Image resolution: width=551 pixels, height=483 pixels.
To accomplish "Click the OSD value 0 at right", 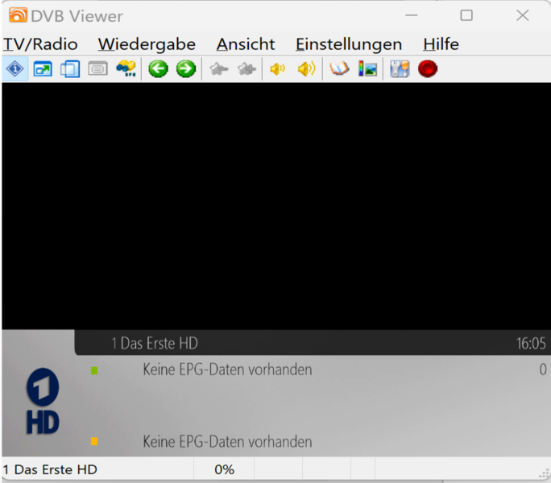I will pyautogui.click(x=543, y=369).
